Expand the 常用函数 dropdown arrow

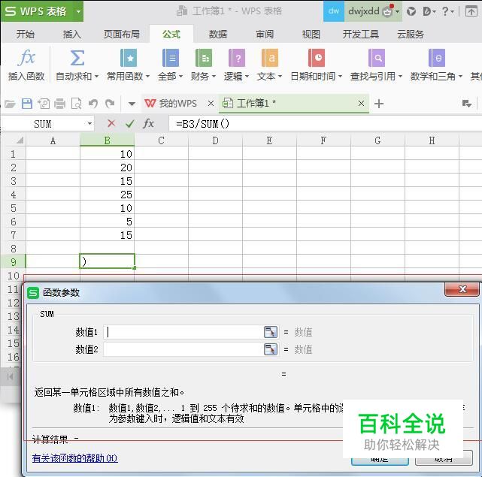coord(147,76)
